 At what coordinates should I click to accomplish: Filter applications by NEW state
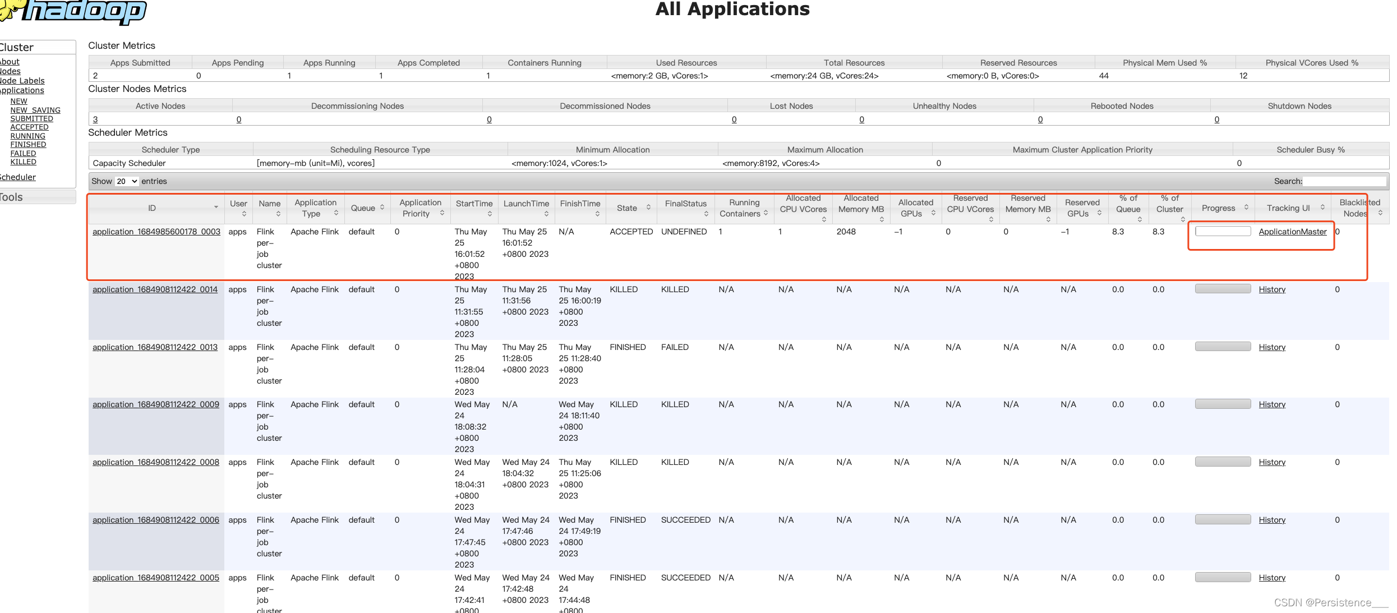(x=19, y=102)
